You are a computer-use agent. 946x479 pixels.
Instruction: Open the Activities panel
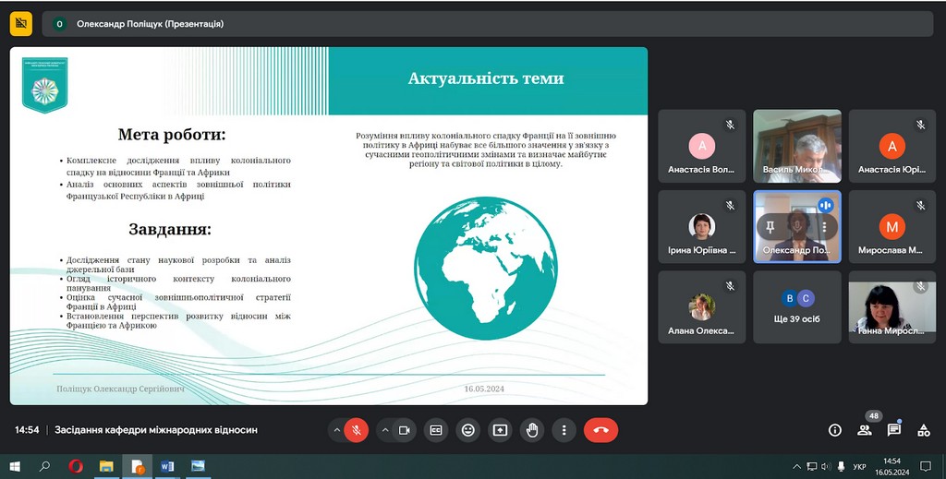click(x=923, y=430)
